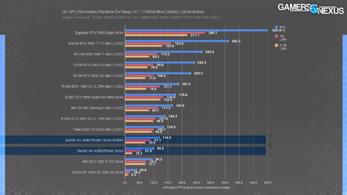347x195 pixels.
Task: Click the chart title 'GN GPU Benchmark | Rainbow Six Siege'
Action: 133,12
